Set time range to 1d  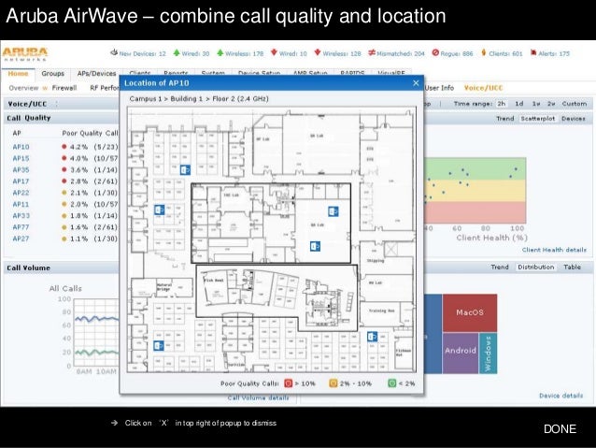click(518, 104)
